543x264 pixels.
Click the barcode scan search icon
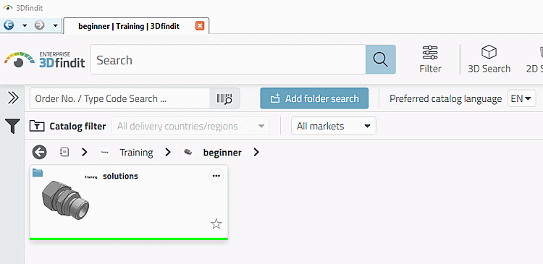[224, 98]
